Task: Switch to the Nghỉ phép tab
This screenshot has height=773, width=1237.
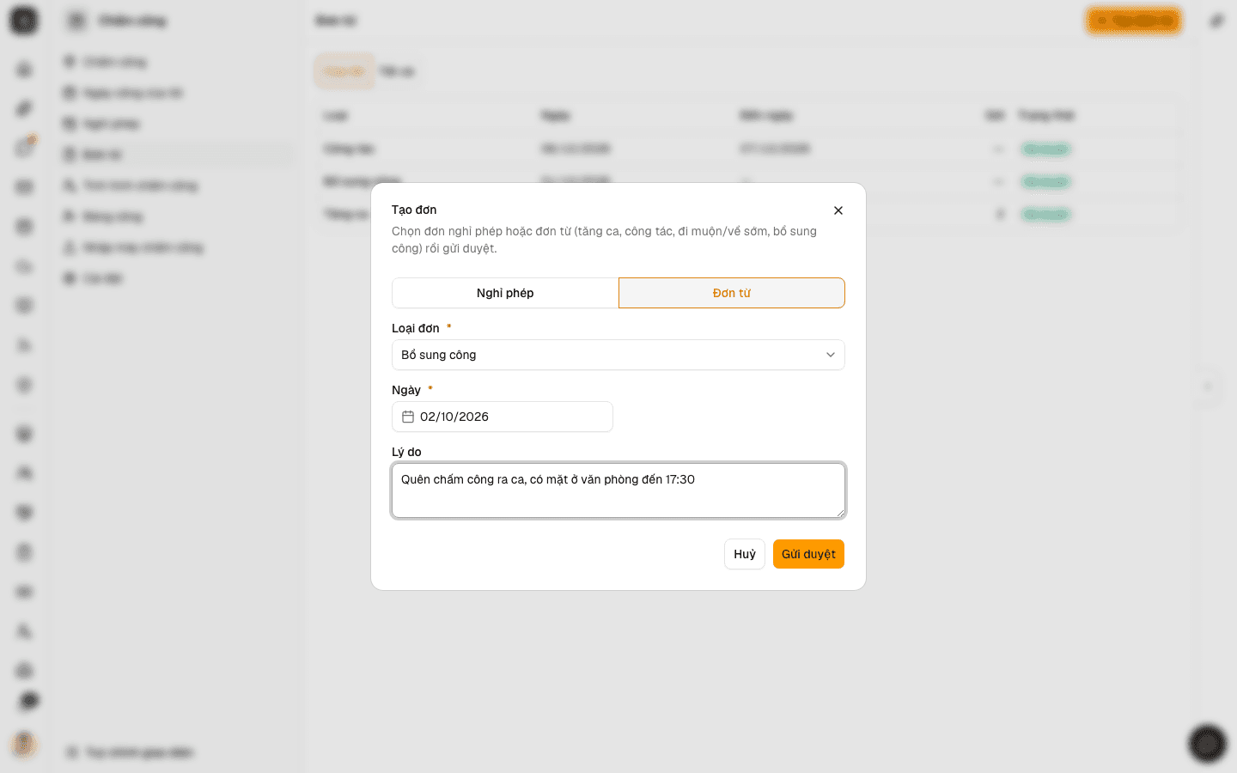Action: (505, 293)
